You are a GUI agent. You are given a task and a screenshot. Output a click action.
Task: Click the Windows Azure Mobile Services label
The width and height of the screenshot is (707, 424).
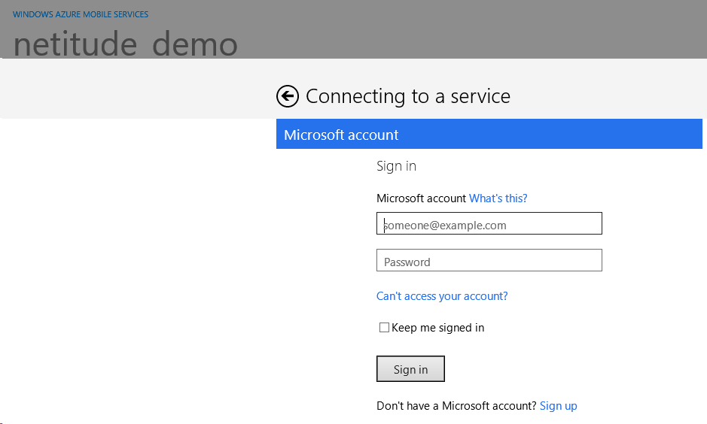pyautogui.click(x=81, y=14)
